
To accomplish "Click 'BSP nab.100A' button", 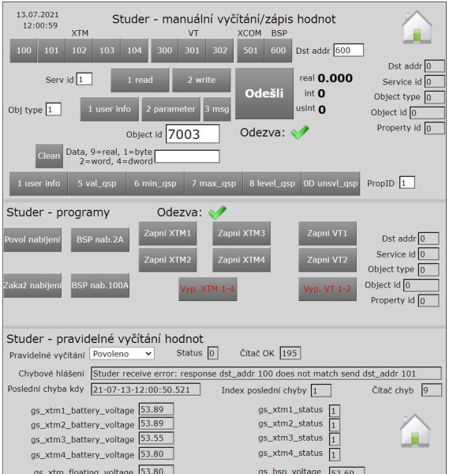I will tap(100, 286).
